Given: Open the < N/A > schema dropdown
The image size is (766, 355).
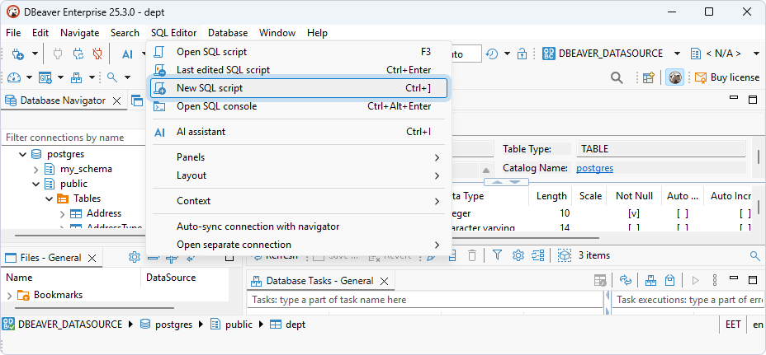Looking at the screenshot, I should (x=756, y=54).
